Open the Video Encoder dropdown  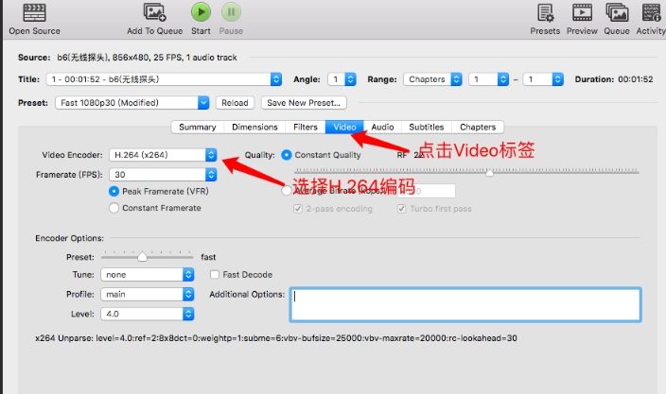click(x=163, y=155)
